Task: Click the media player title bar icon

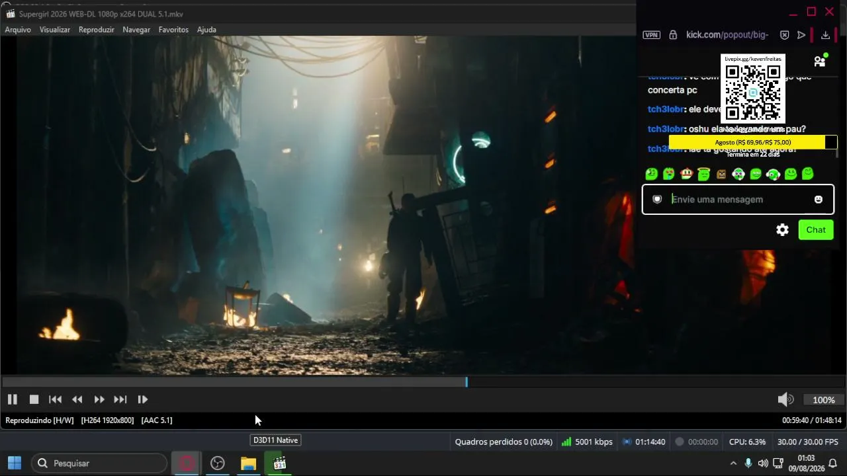Action: pyautogui.click(x=10, y=14)
